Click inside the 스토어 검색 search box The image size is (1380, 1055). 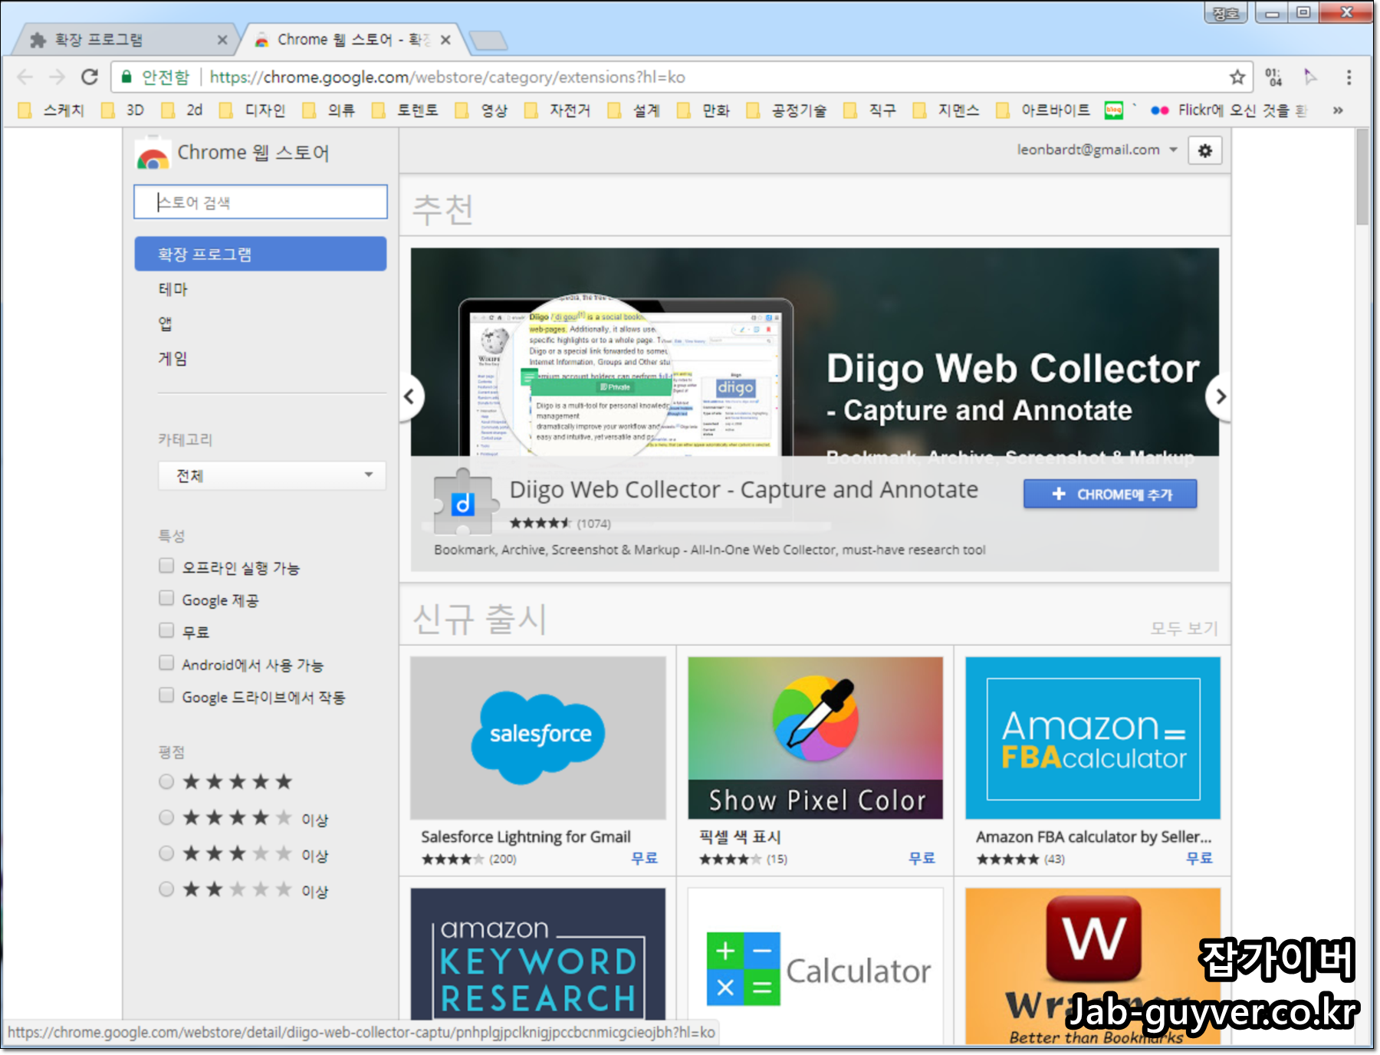coord(261,202)
